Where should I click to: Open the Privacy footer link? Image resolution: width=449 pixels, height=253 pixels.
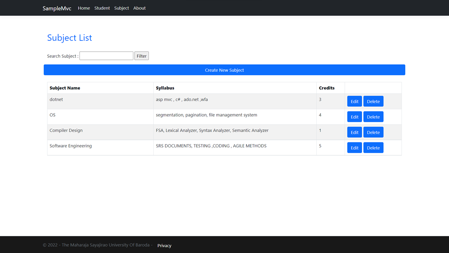click(164, 246)
